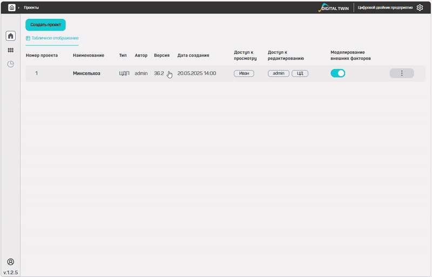
Task: Open settings gear icon in header
Action: point(420,8)
